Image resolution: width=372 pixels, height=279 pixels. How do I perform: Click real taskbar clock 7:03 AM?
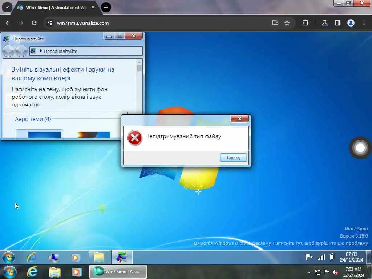click(x=353, y=272)
